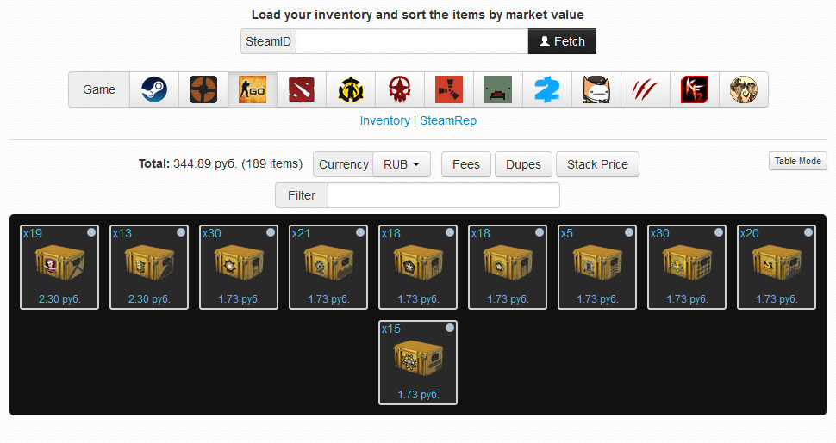Toggle selection circle on x15 case
Image resolution: width=836 pixels, height=443 pixels.
[450, 328]
